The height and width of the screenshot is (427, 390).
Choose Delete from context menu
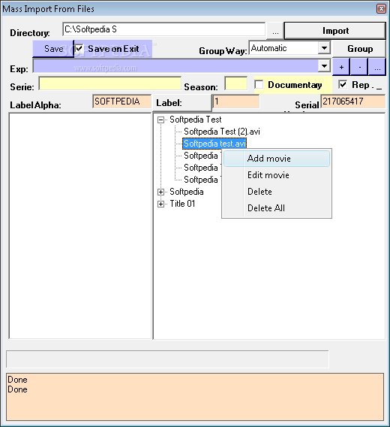[277, 192]
